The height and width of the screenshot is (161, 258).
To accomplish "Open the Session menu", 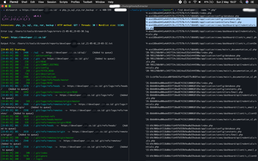I will [51, 2].
